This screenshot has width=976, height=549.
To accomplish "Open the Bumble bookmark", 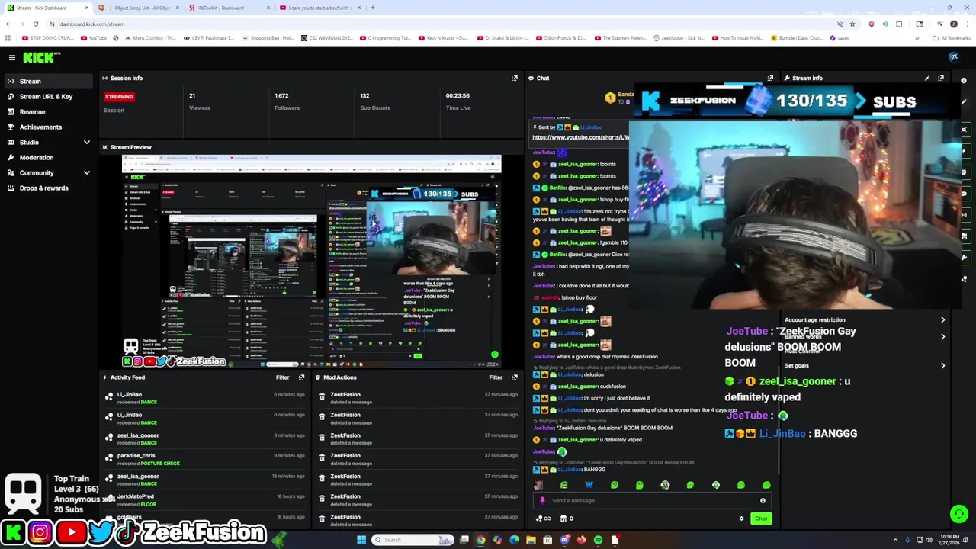I will point(797,38).
